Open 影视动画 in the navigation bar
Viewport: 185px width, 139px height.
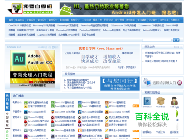64,20
